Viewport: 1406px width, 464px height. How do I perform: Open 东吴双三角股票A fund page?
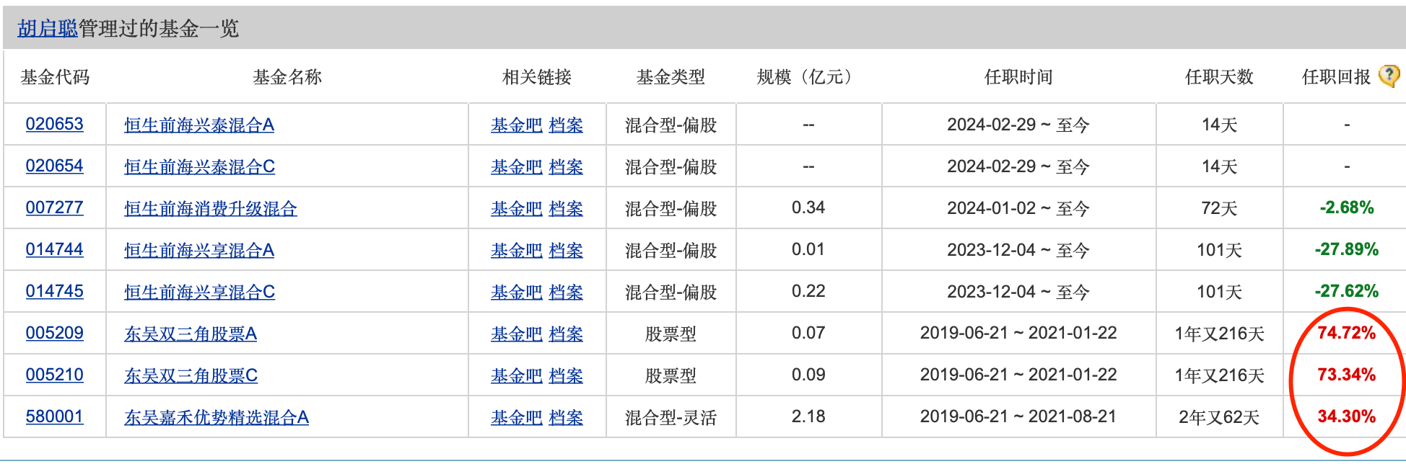[191, 334]
